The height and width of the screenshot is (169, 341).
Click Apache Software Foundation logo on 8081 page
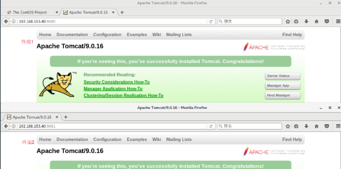(274, 152)
